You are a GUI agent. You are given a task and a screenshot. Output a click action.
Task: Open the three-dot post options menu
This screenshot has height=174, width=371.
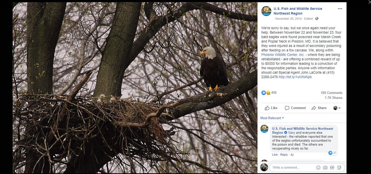click(340, 9)
